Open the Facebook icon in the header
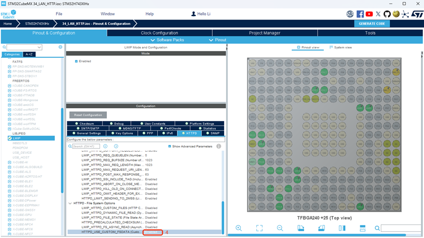The image size is (424, 238). [360, 14]
